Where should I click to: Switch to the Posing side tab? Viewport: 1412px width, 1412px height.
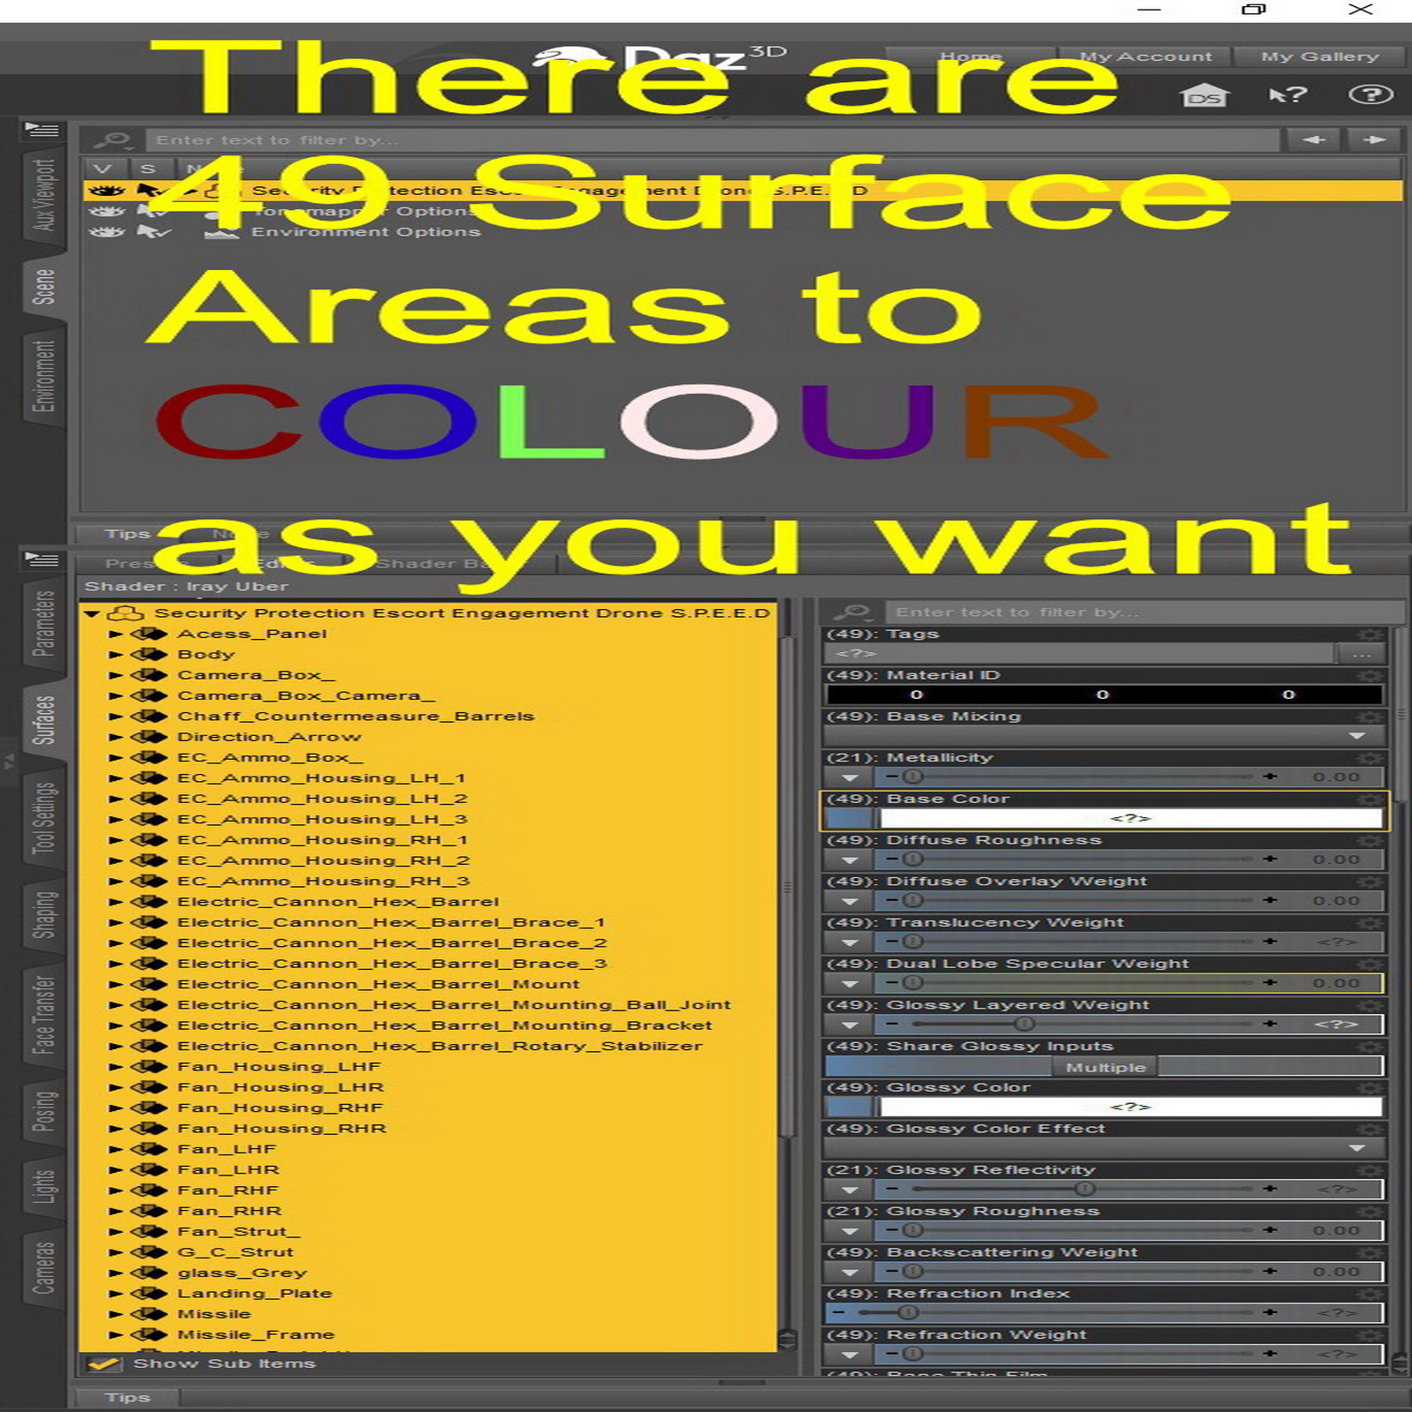point(43,1110)
